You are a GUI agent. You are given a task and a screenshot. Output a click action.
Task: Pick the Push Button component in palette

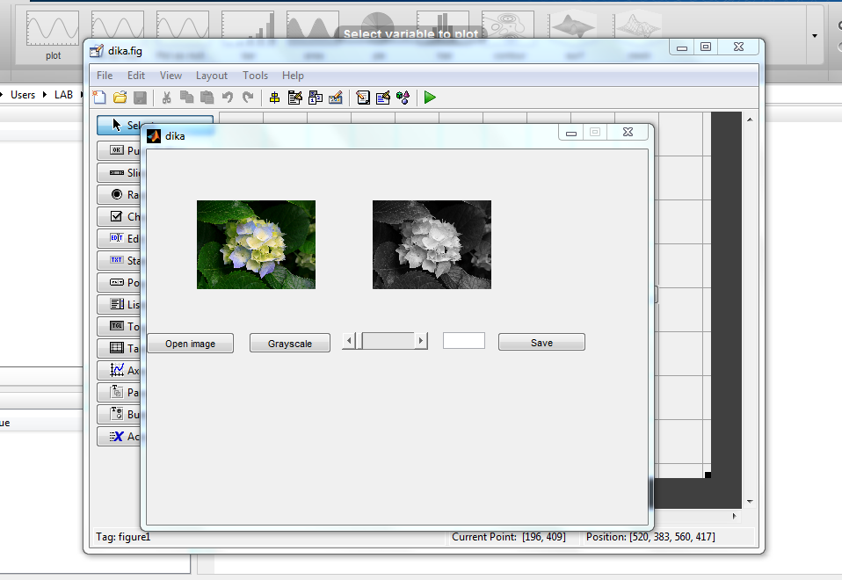point(119,150)
